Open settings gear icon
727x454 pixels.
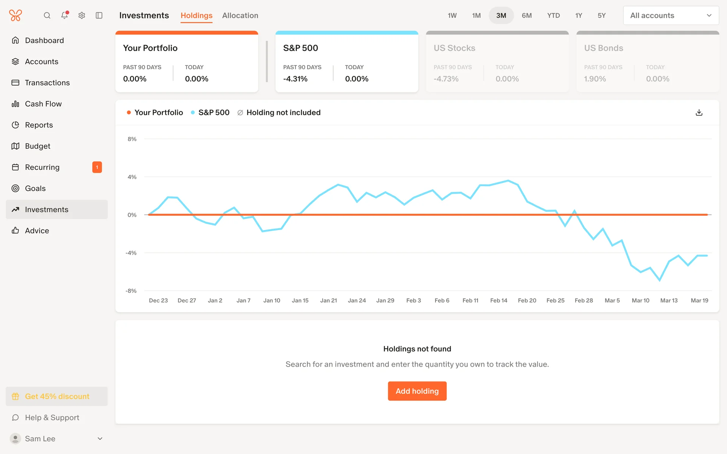click(x=82, y=16)
